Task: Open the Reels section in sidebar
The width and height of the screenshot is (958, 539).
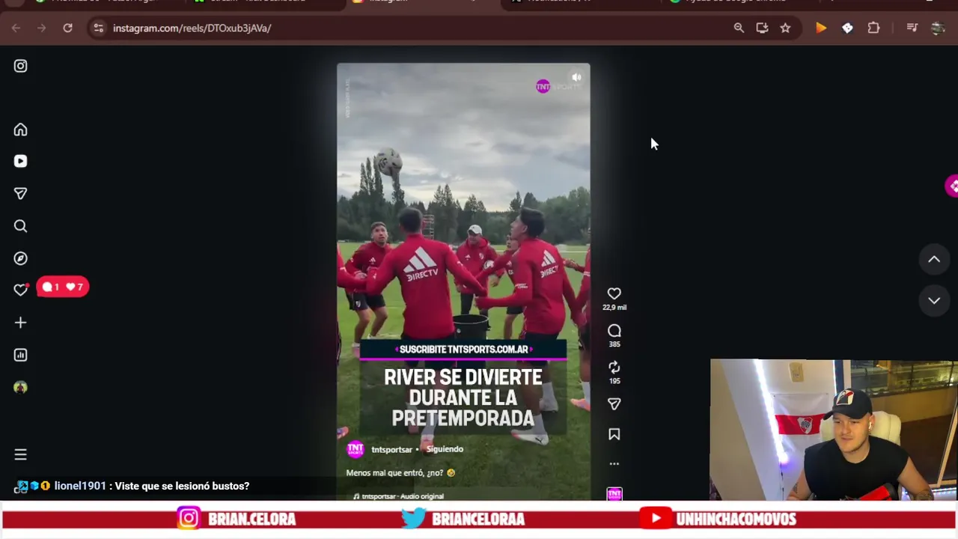Action: (20, 161)
